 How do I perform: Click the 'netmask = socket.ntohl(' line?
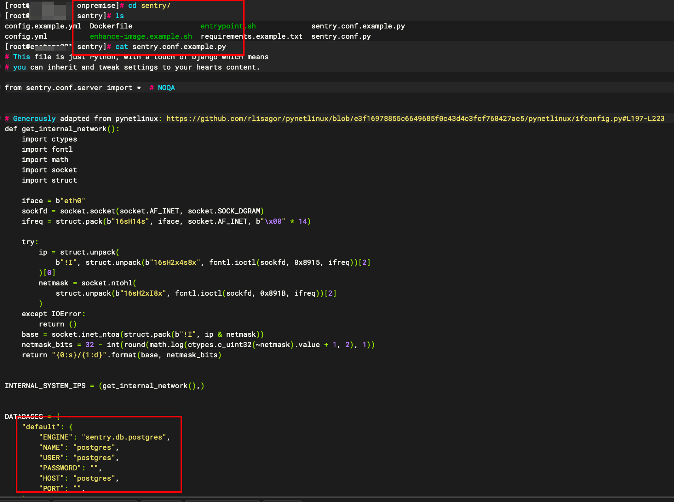pos(87,283)
